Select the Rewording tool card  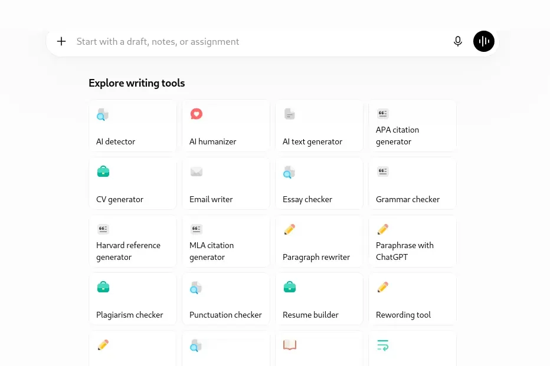coord(413,299)
